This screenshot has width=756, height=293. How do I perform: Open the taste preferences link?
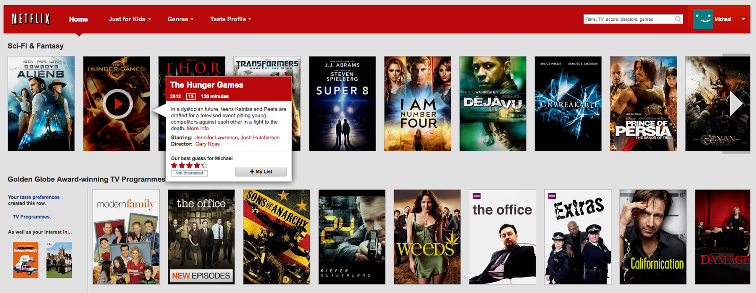pyautogui.click(x=40, y=197)
